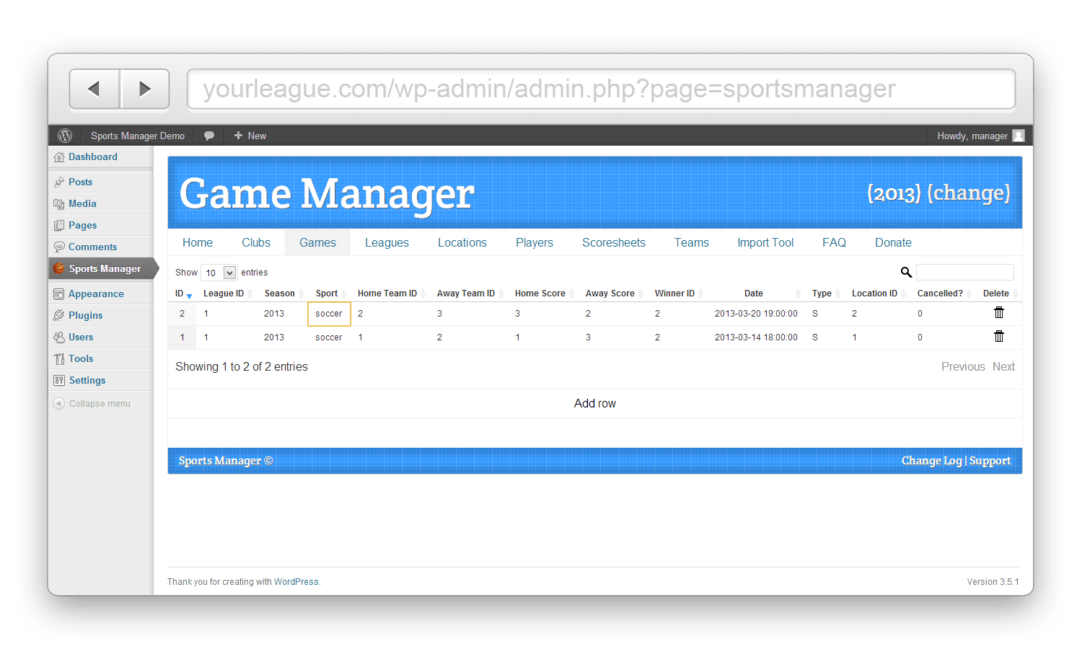The width and height of the screenshot is (1082, 649).
Task: Open the FAQ tab
Action: coord(834,242)
